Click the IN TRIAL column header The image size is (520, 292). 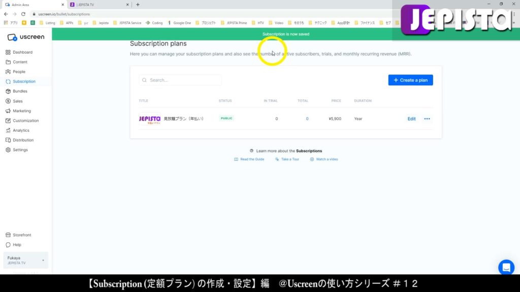coord(271,101)
